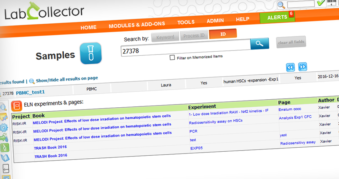Open the yest page link
This screenshot has height=179, width=339.
pos(283,135)
